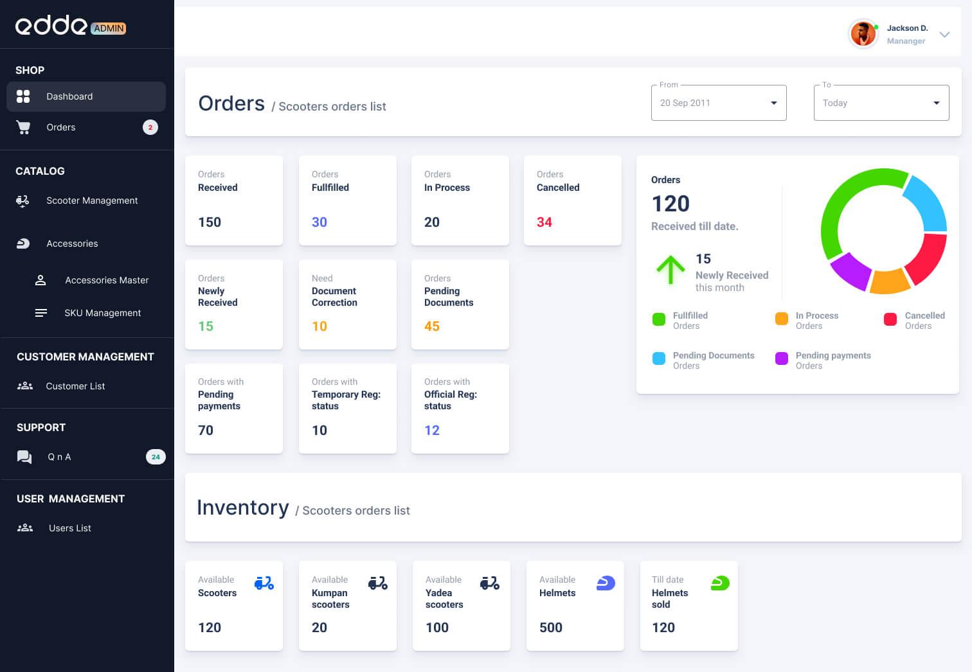
Task: Open the Orders Cancelled card
Action: 572,200
